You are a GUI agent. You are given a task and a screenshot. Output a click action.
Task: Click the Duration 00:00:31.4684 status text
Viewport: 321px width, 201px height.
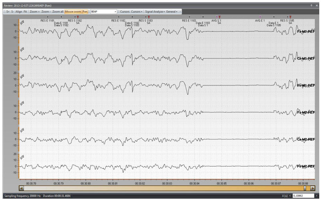click(x=57, y=196)
